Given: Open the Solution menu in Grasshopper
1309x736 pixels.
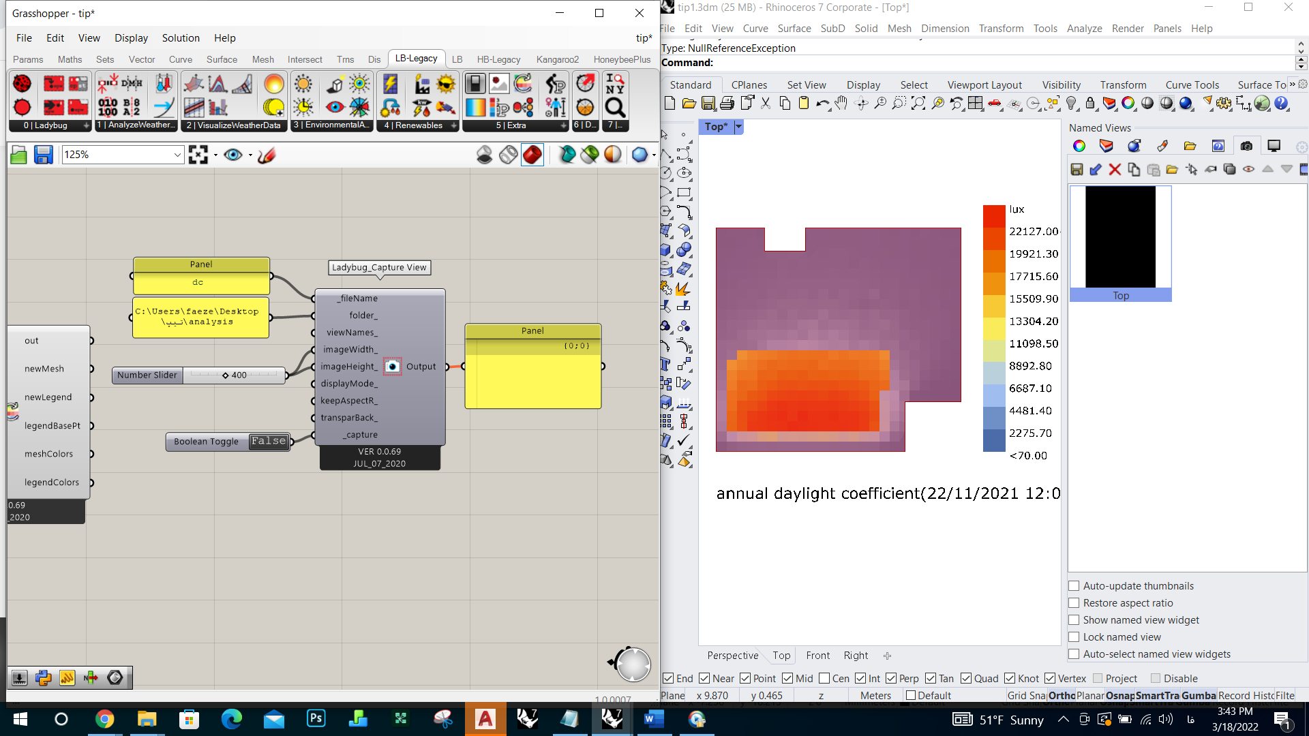Looking at the screenshot, I should coord(181,38).
